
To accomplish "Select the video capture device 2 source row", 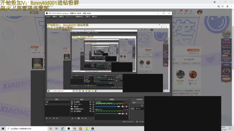I will point(82,109).
